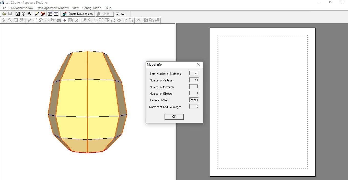Open the 3DModelWindow menu
This screenshot has height=180, width=348.
coord(21,8)
